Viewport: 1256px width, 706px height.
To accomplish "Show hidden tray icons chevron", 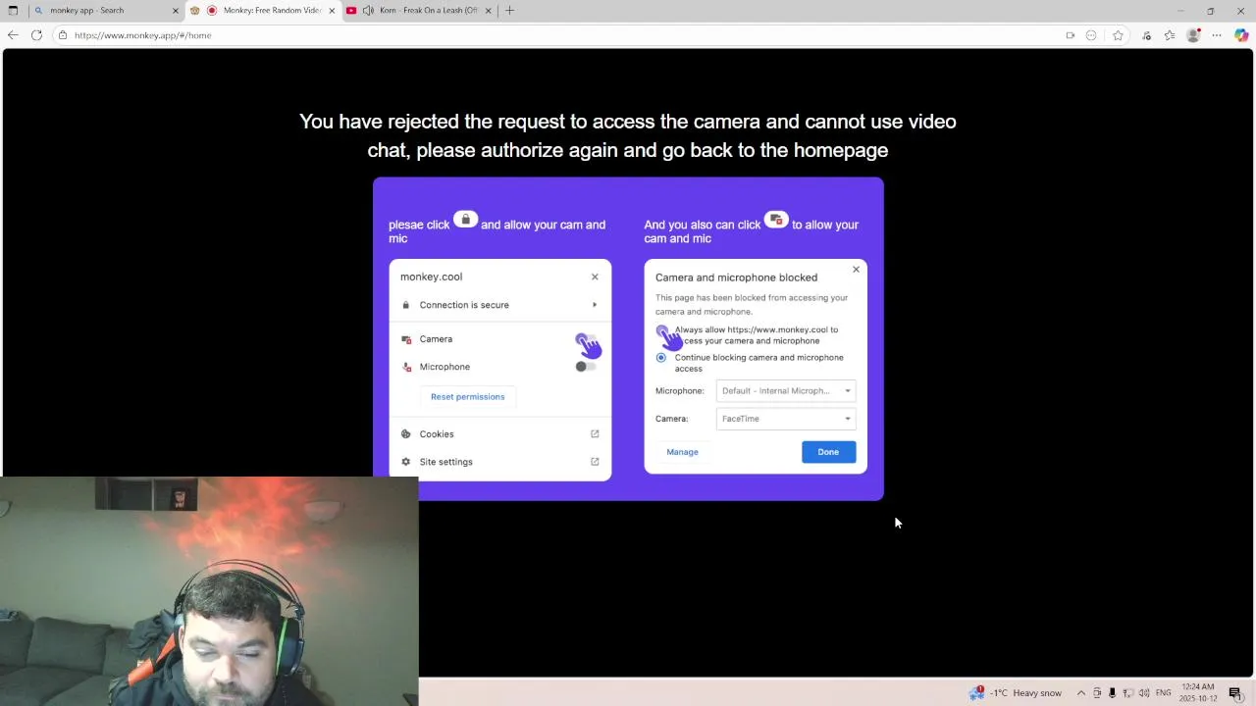I will [x=1081, y=693].
